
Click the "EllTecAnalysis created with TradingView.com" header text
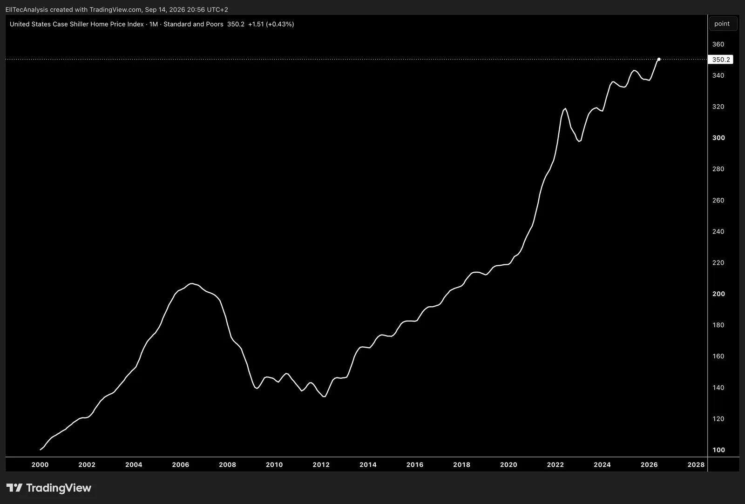click(x=74, y=9)
